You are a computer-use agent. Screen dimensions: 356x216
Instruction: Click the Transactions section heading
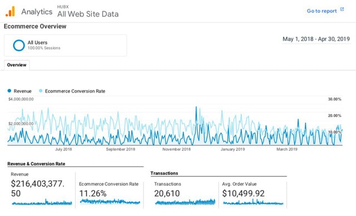tap(164, 173)
